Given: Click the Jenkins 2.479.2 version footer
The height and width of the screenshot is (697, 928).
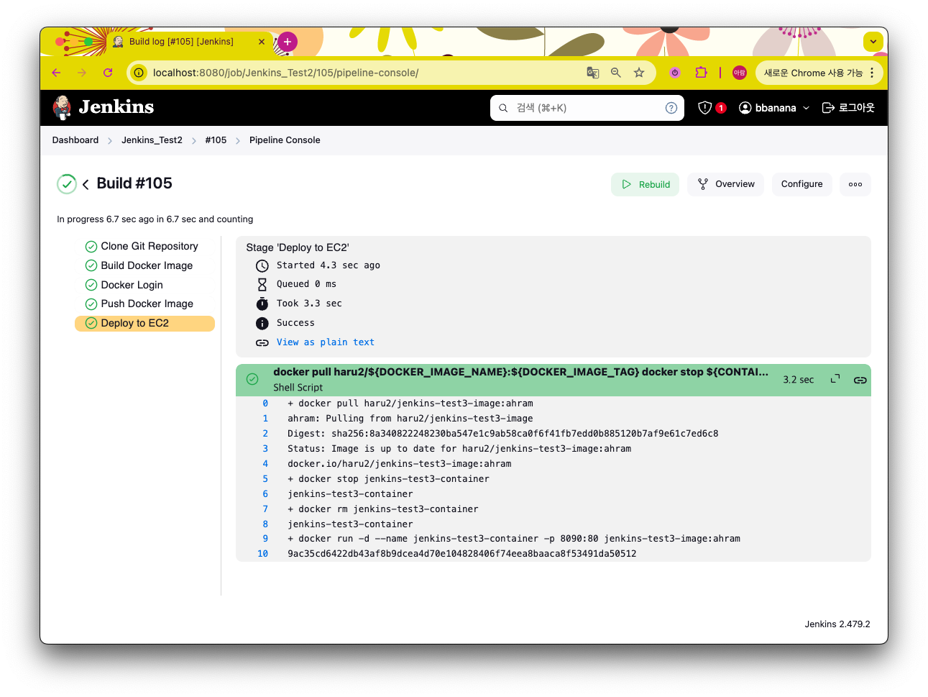Looking at the screenshot, I should tap(837, 624).
